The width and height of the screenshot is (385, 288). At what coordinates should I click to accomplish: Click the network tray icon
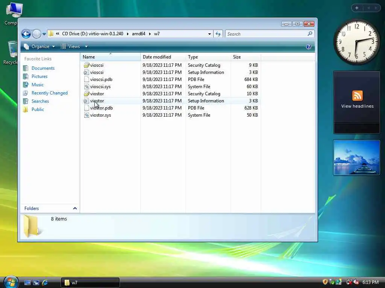click(349, 282)
